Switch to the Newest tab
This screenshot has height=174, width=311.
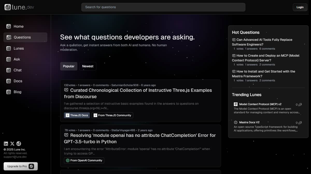tap(88, 66)
